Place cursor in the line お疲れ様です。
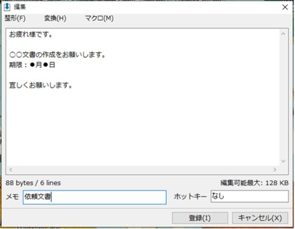This screenshot has height=229, width=295. pyautogui.click(x=31, y=35)
